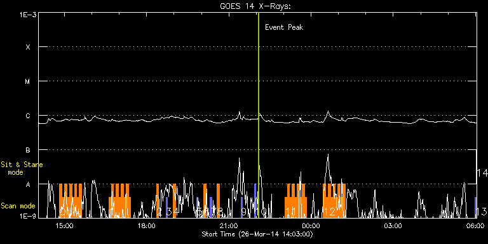The height and width of the screenshot is (244, 488).
Task: Select orange observation block numbered 12
Action: [334, 201]
